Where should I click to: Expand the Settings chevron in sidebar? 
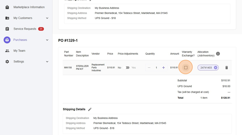47,62
